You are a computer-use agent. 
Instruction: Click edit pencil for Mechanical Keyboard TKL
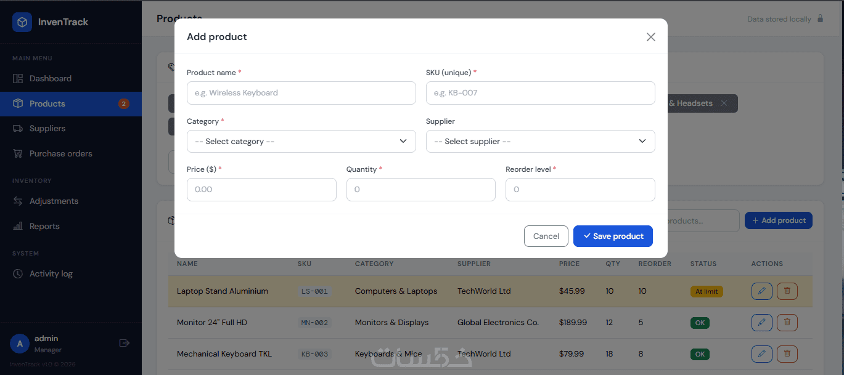pos(762,354)
